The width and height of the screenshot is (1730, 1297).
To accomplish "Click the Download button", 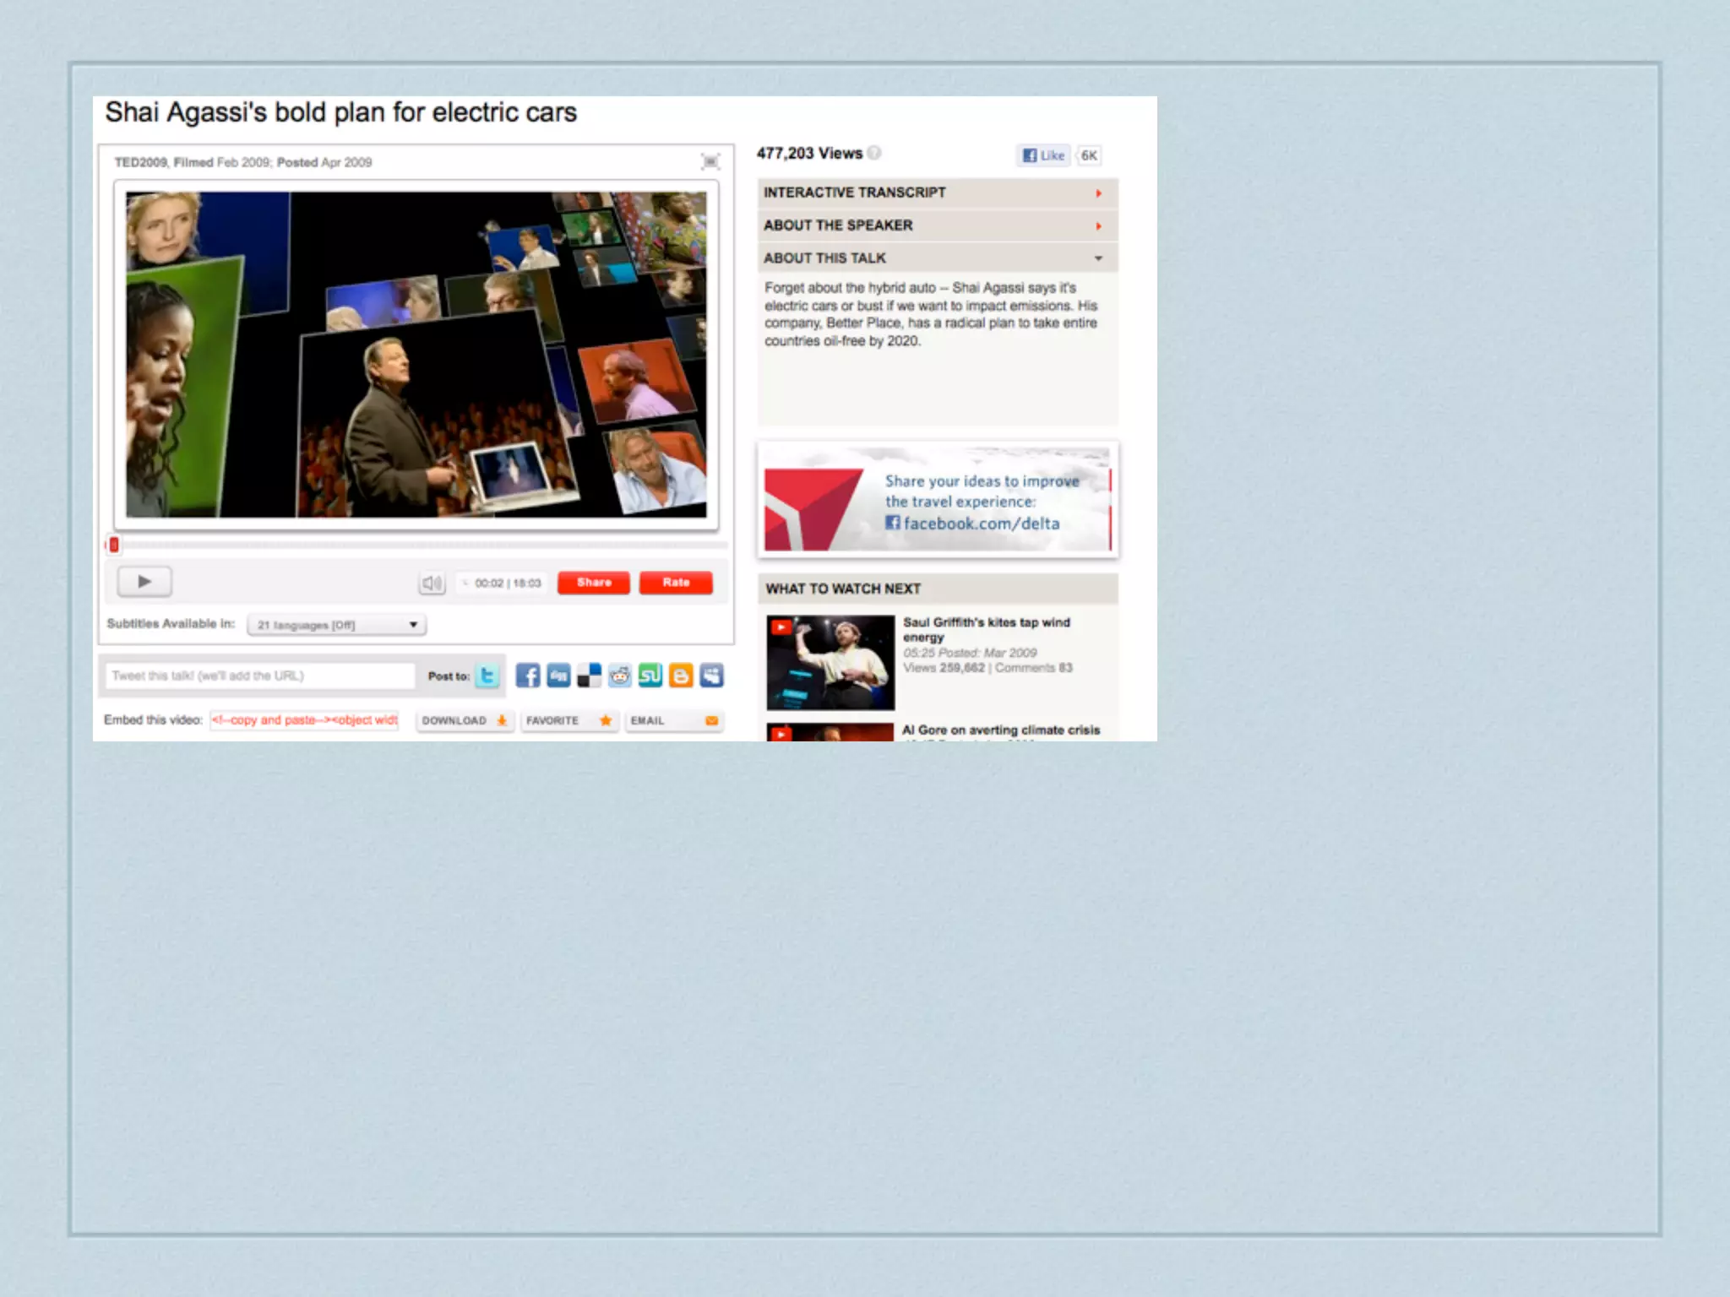I will click(x=464, y=720).
